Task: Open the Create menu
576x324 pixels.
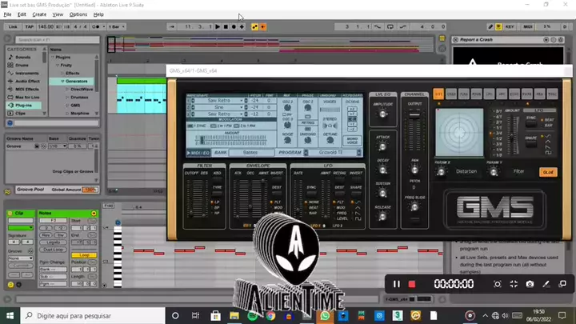Action: [39, 14]
